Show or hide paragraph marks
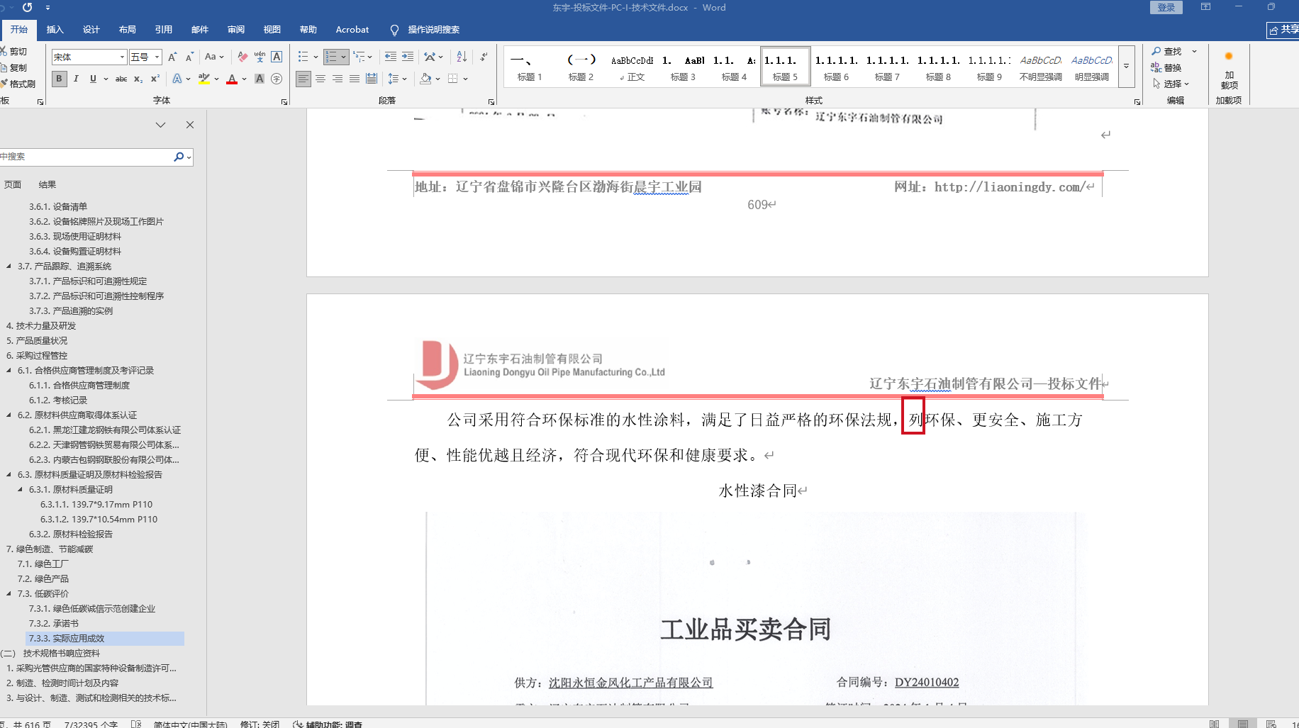 (x=484, y=57)
